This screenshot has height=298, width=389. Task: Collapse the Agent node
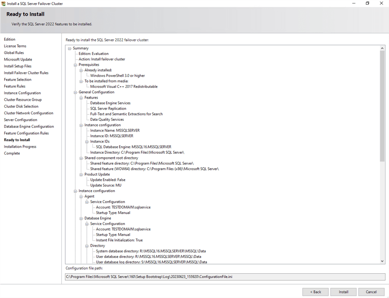81,196
